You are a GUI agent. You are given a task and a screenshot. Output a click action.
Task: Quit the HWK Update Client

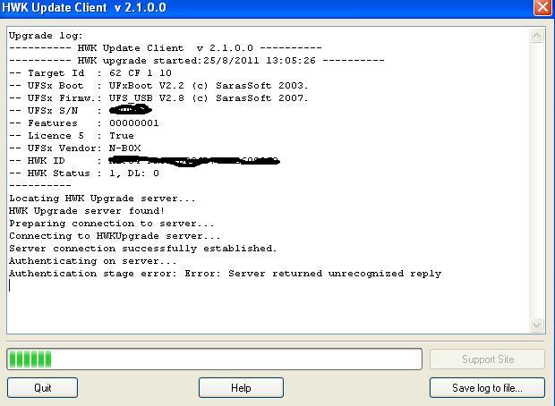(x=42, y=387)
